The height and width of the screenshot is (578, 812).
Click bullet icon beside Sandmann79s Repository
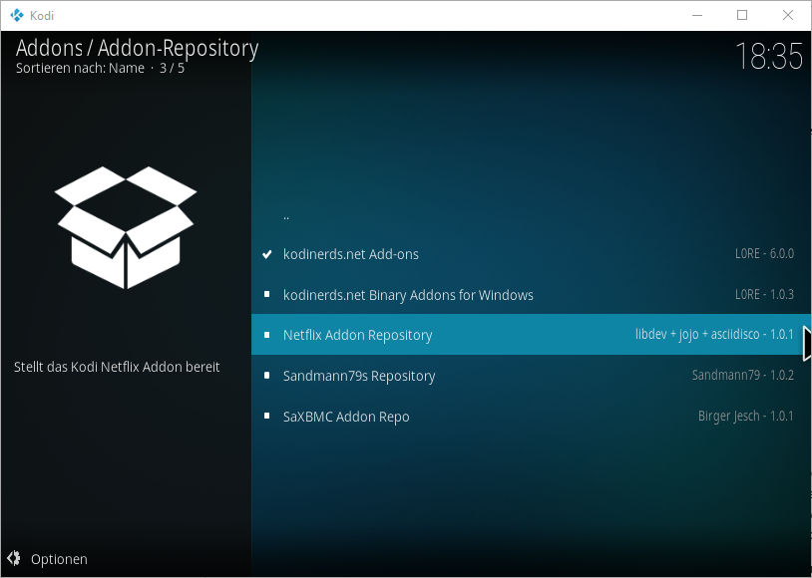267,375
